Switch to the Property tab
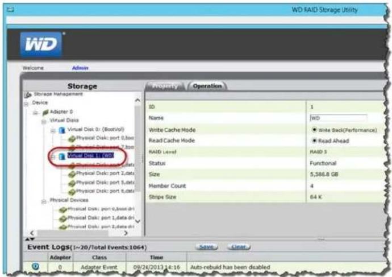Viewport: 392px width, 277px height. pyautogui.click(x=165, y=86)
